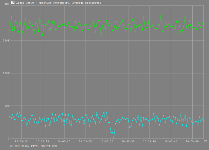Click the 100K axis label

pyautogui.click(x=6, y=73)
